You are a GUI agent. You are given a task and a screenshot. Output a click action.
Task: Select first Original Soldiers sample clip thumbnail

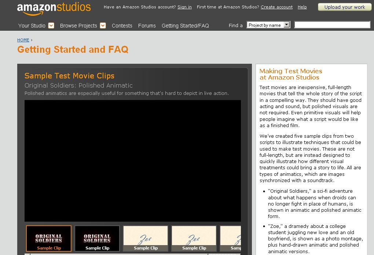(49, 239)
